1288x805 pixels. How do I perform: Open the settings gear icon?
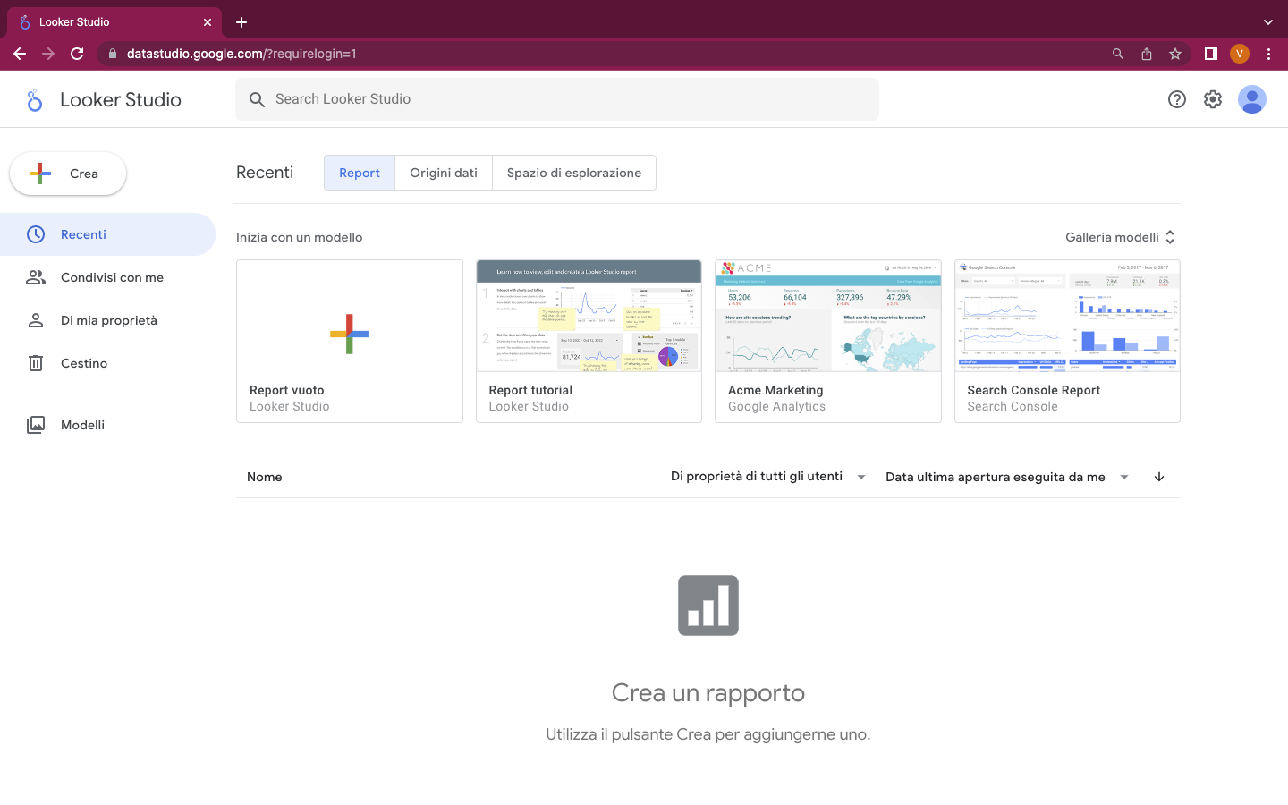click(x=1212, y=99)
